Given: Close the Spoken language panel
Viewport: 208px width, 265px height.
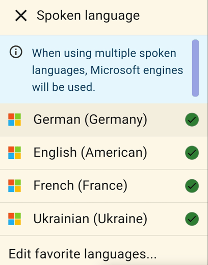Looking at the screenshot, I should (x=21, y=15).
